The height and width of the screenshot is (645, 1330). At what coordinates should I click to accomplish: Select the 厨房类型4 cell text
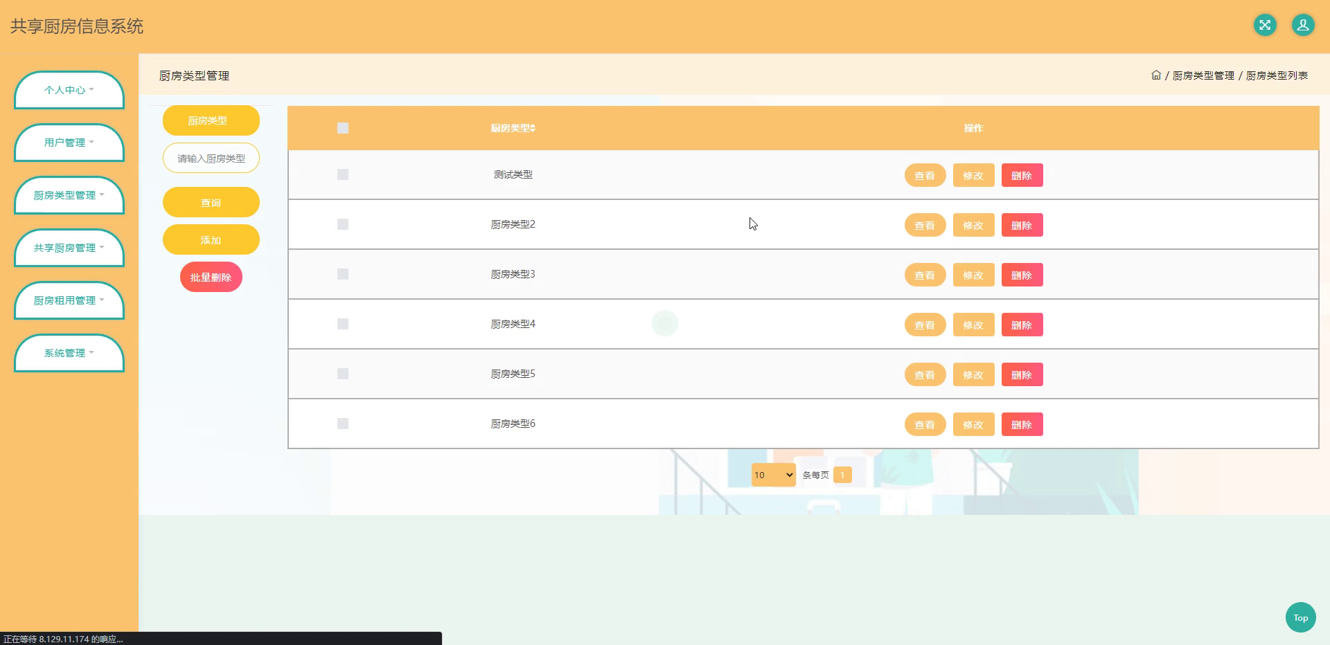[x=513, y=324]
